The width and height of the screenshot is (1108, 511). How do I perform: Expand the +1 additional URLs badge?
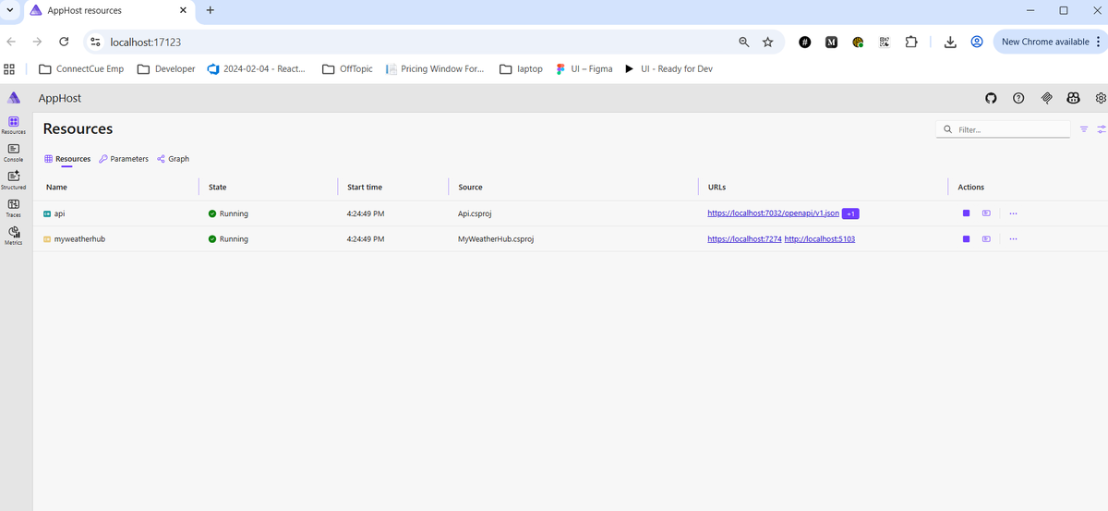coord(850,213)
